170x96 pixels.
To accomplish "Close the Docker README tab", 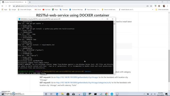I will 26,2.
